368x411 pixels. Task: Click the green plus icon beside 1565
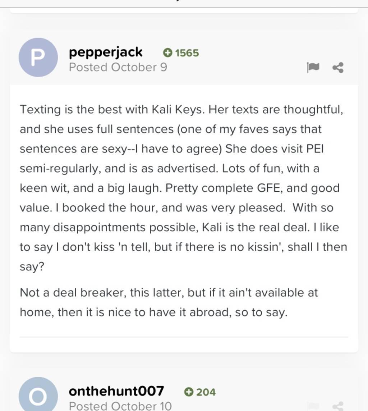(167, 53)
